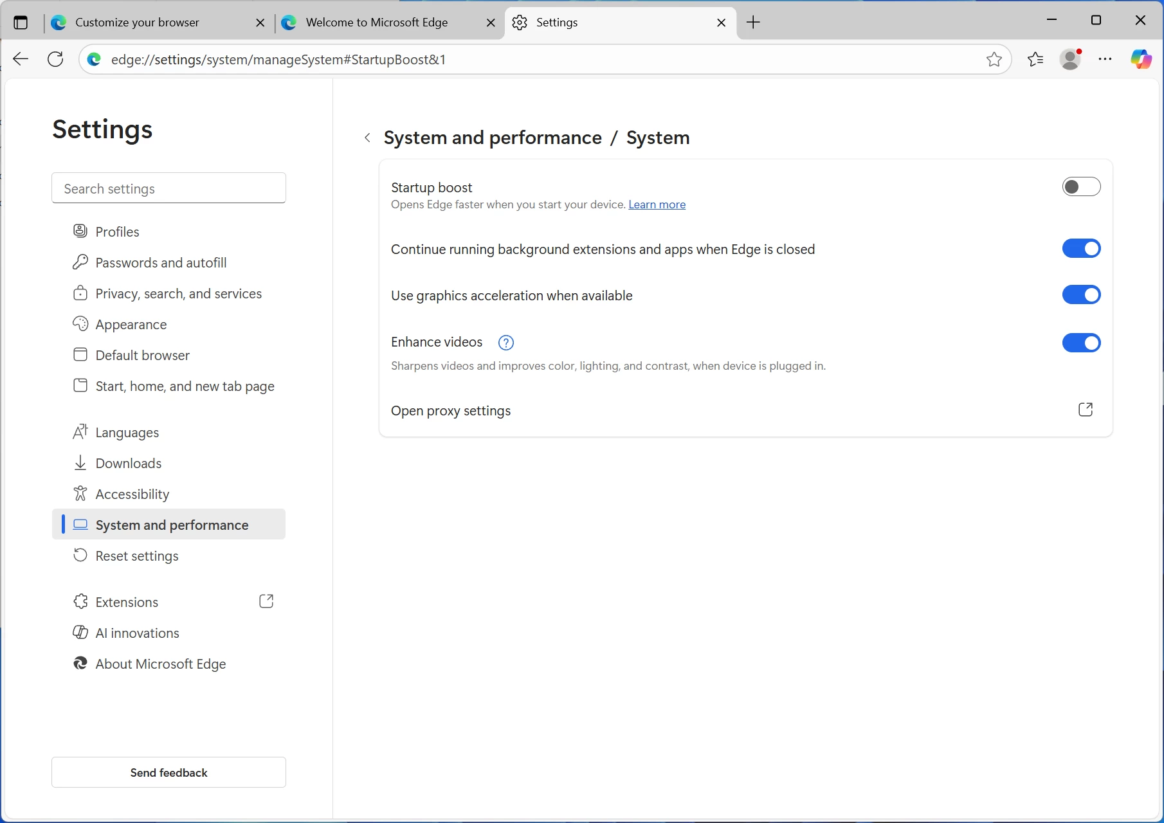Click the profile avatar icon
The image size is (1164, 823).
click(x=1070, y=59)
